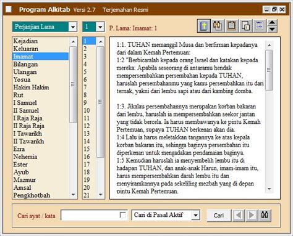The image size is (293, 236).
Task: Select I Raja Raja in the book list
Action: pos(40,118)
